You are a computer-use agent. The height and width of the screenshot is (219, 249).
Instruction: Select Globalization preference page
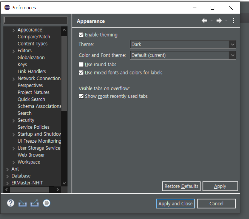coord(31,58)
